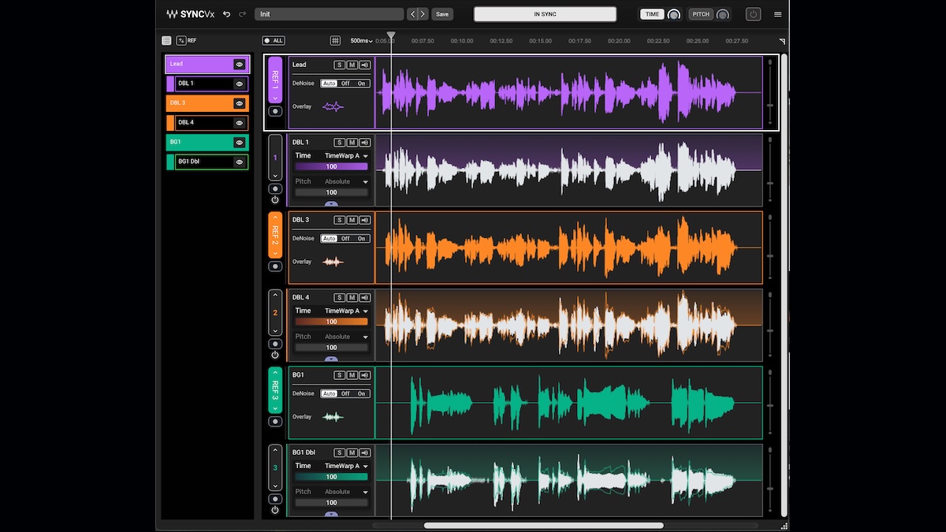
Task: Click the power button in the top toolbar
Action: (754, 13)
